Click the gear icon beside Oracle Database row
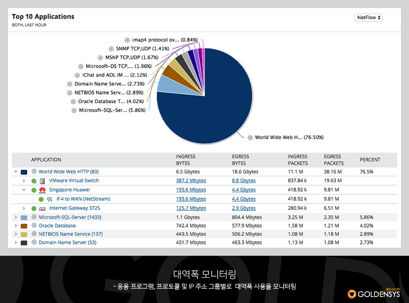Screen dimensions: 409x303 pos(34,225)
